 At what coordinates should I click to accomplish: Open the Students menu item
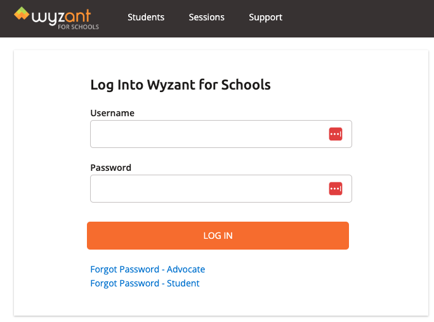[x=146, y=17]
